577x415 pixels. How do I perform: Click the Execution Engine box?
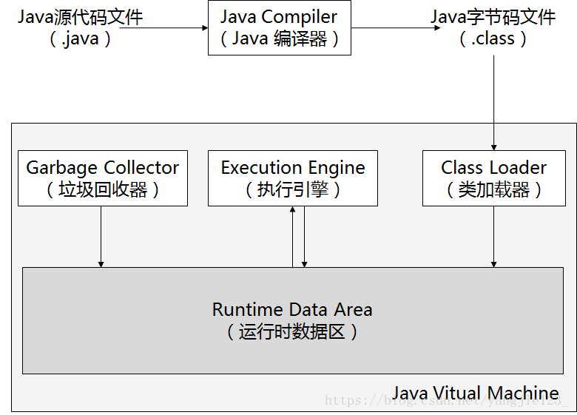click(293, 178)
